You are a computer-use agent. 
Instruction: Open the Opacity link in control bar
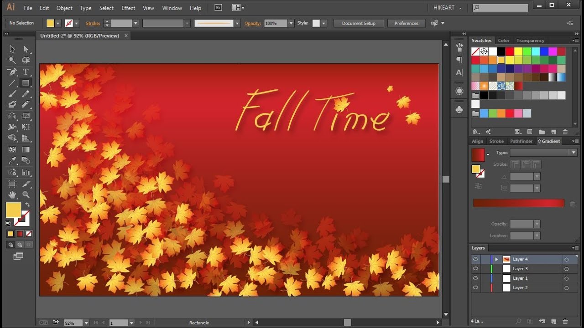click(253, 23)
